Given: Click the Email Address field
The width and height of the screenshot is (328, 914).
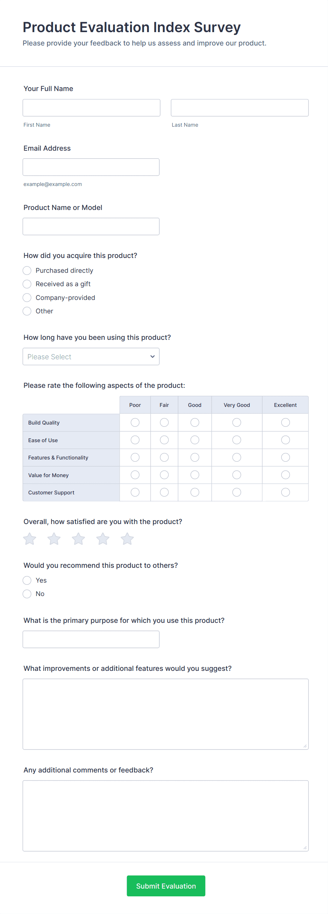Looking at the screenshot, I should coord(91,167).
